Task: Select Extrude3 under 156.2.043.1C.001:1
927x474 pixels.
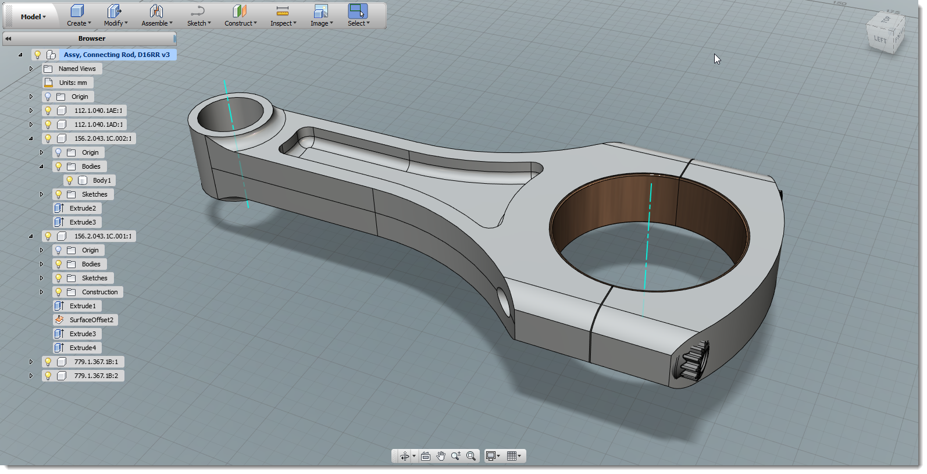Action: 77,334
